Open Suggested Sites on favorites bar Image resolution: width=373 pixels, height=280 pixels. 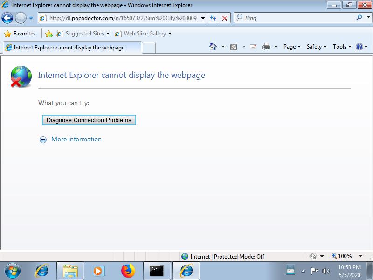83,34
